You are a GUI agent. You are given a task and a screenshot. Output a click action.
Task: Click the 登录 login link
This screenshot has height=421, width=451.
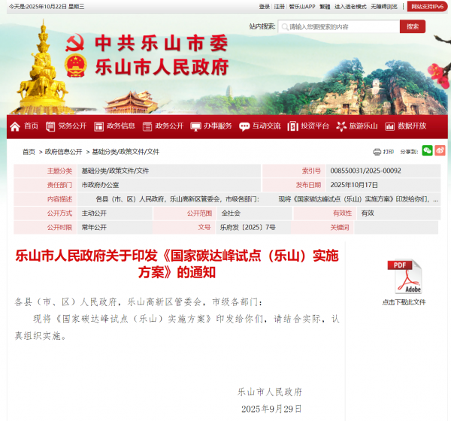point(265,6)
